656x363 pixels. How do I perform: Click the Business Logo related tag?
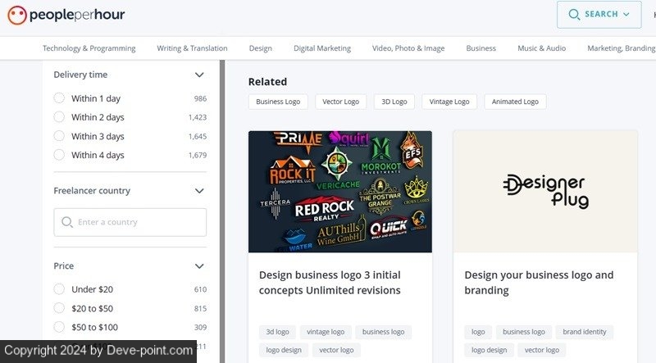pos(278,102)
